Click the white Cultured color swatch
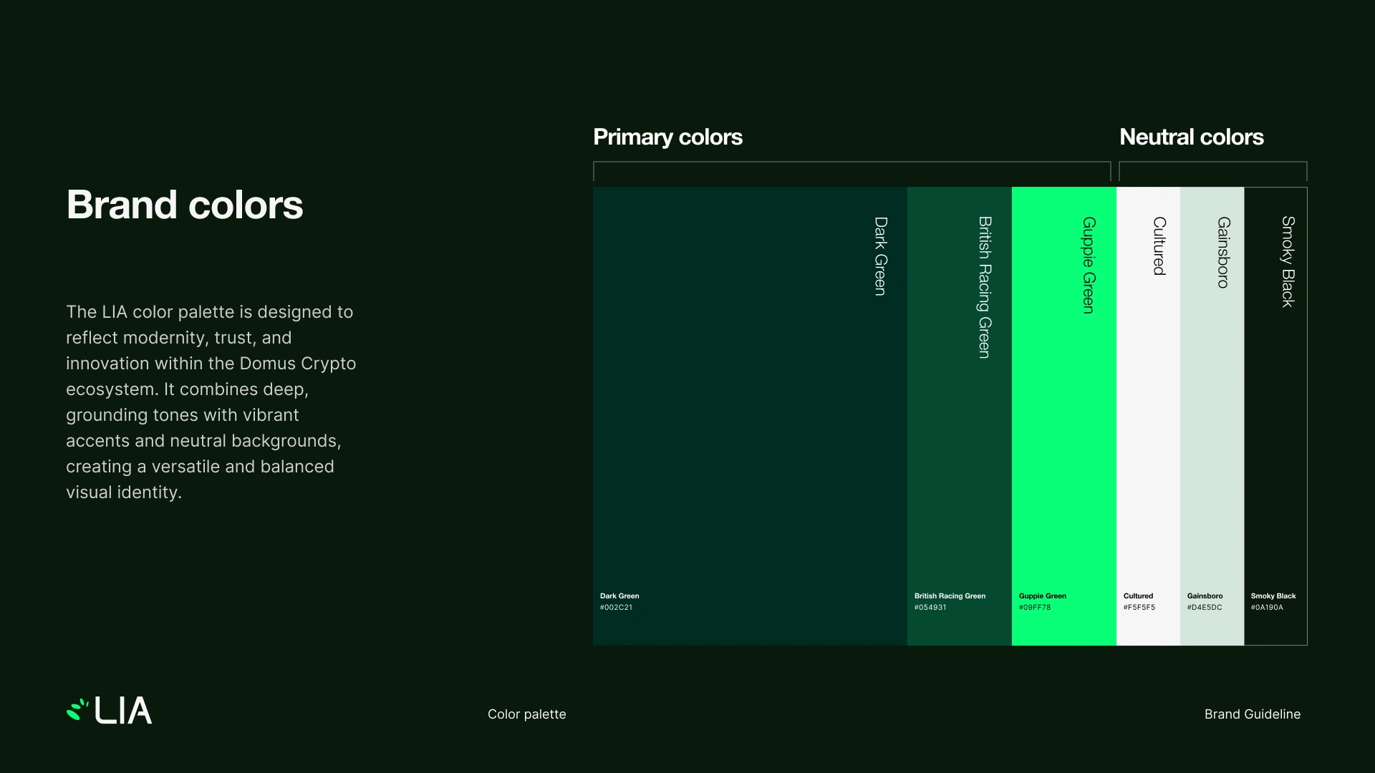Image resolution: width=1375 pixels, height=773 pixels. click(x=1147, y=429)
